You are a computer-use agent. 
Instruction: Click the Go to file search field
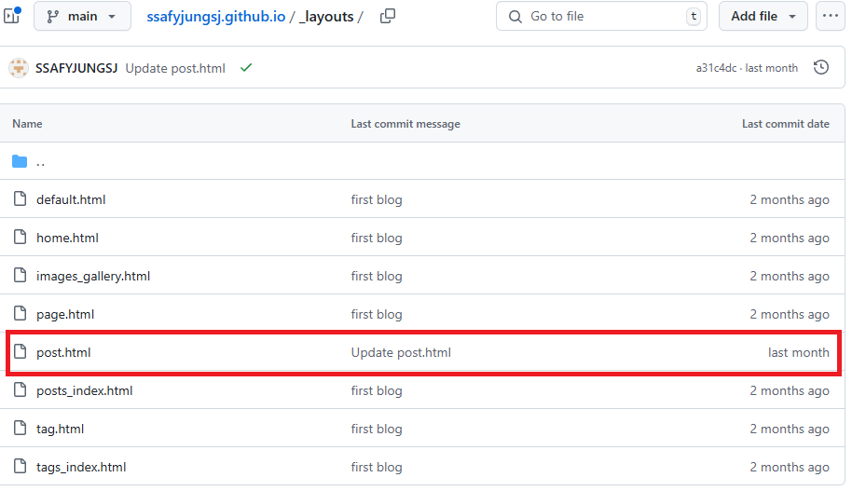tap(601, 16)
